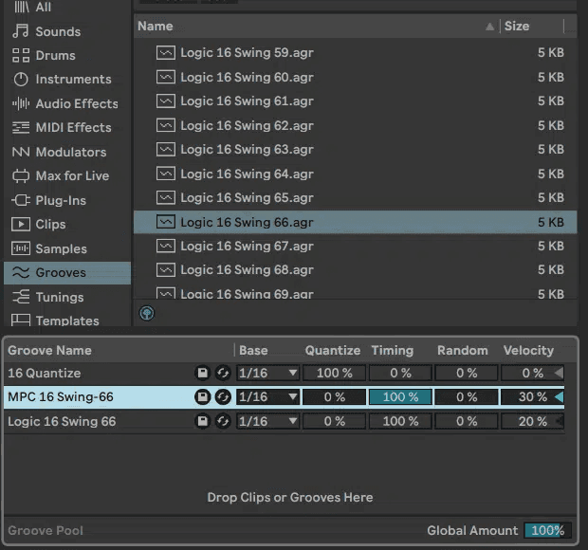Save the Logic 16 Swing 66 groove
The height and width of the screenshot is (550, 588).
[203, 421]
